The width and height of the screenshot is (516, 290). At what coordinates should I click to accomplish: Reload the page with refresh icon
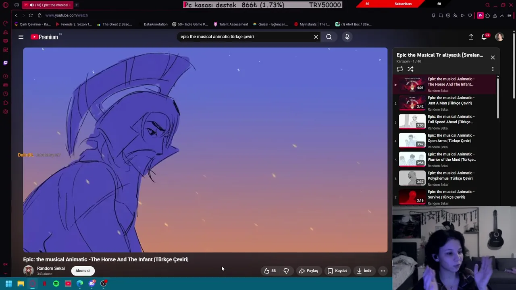[x=31, y=15]
